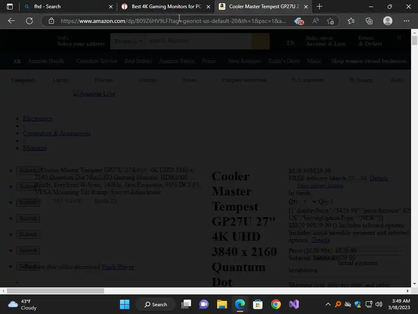Open Edge Settings and more ellipsis
The width and height of the screenshot is (418, 314).
coord(406,21)
